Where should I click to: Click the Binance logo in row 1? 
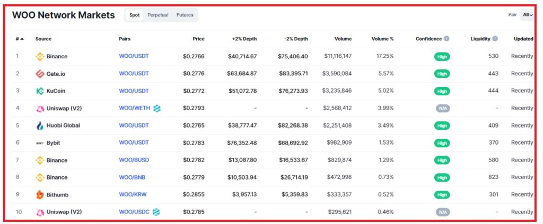pyautogui.click(x=40, y=56)
